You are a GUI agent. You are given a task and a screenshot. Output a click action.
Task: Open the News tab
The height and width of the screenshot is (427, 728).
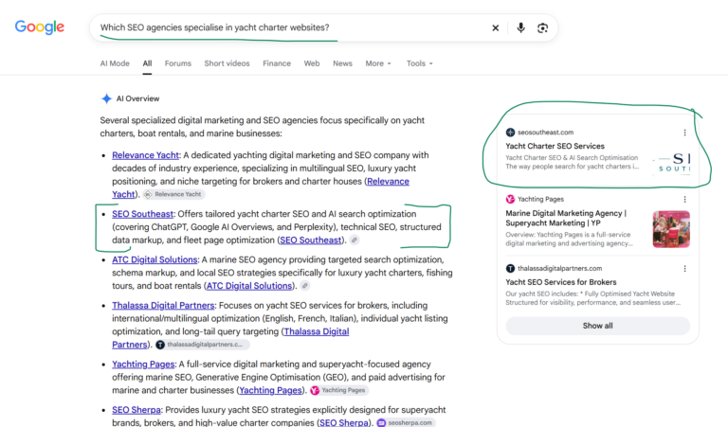pos(342,63)
